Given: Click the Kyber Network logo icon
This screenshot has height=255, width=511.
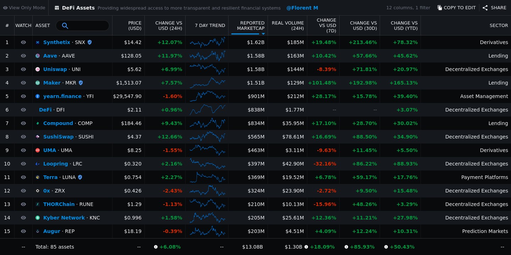Looking at the screenshot, I should [38, 218].
